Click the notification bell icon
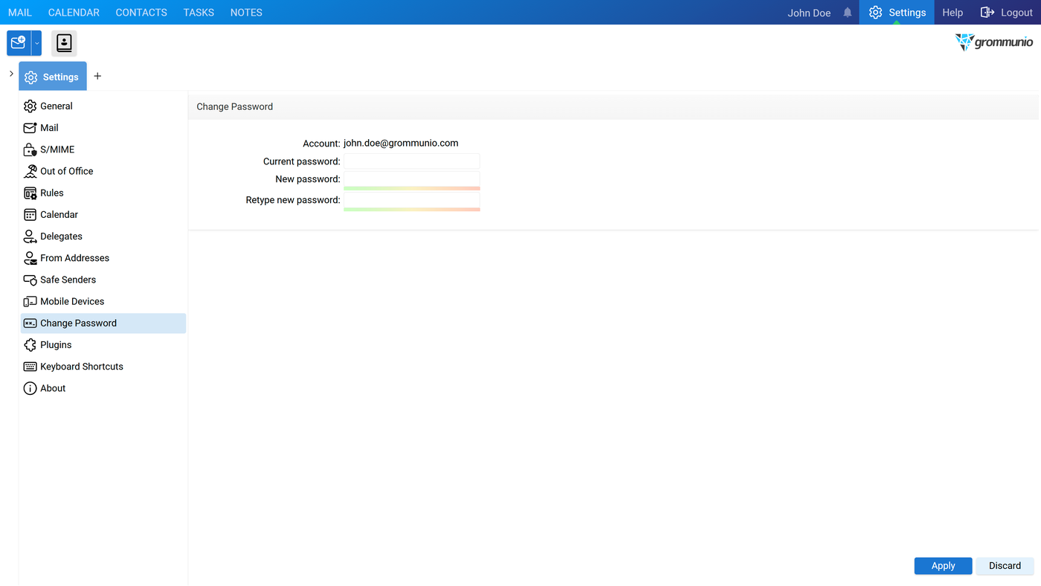The image size is (1041, 586). (x=847, y=13)
